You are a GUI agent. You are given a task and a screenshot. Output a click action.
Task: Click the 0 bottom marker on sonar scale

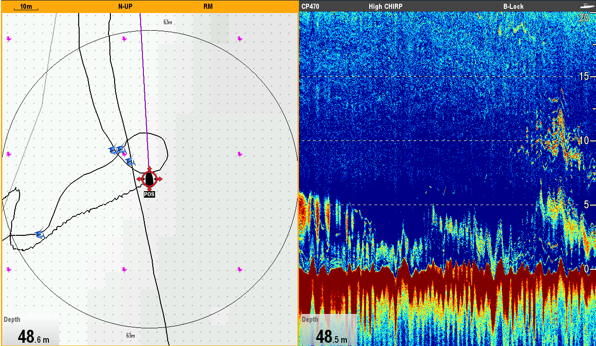click(x=586, y=269)
